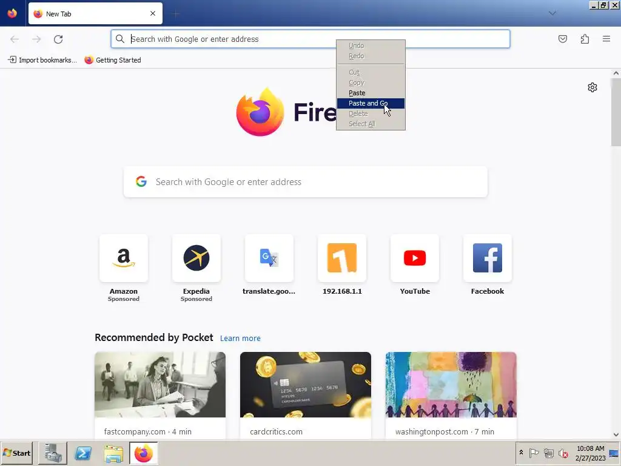Open the Firefox application menu
This screenshot has height=466, width=621.
click(606, 39)
